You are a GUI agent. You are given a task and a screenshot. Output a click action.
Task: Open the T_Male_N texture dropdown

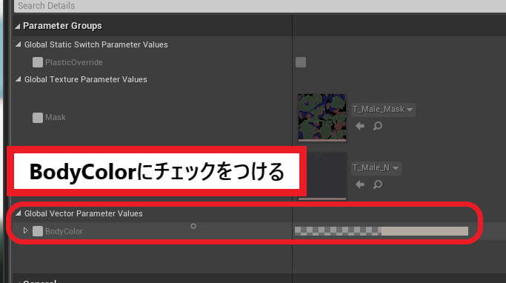click(376, 168)
